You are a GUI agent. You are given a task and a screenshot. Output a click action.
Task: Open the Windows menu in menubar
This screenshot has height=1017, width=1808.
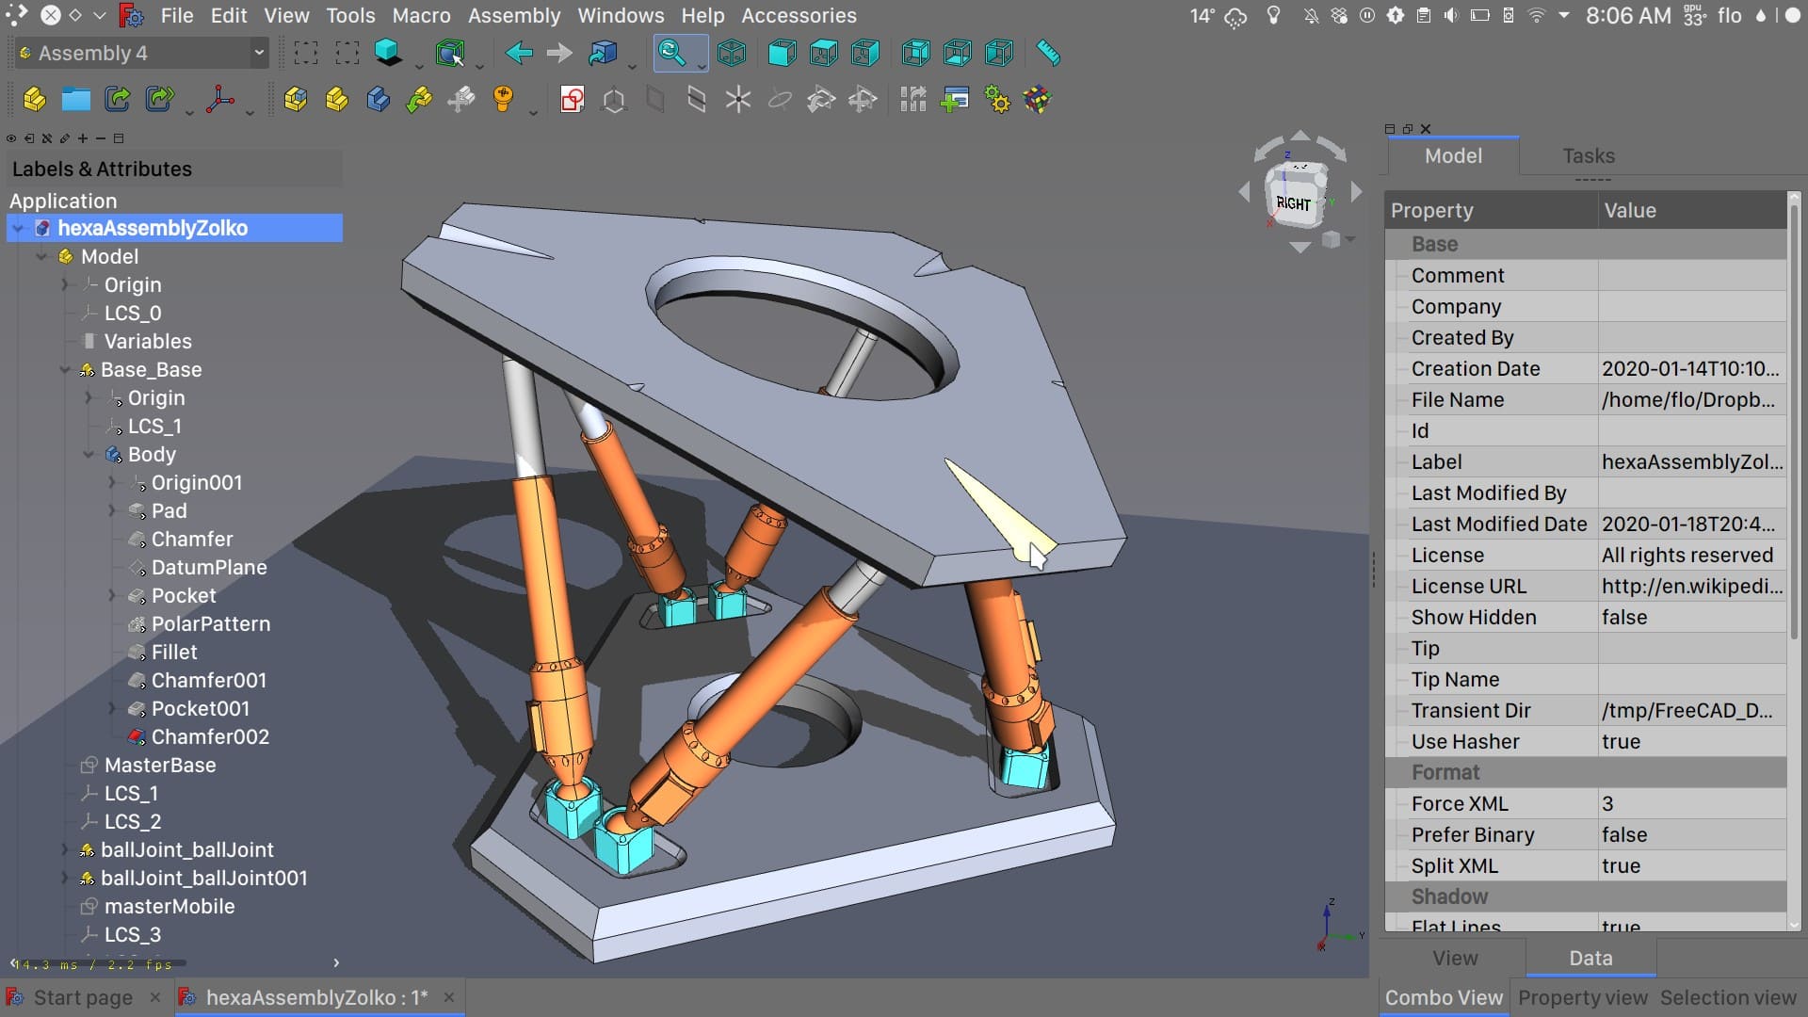pos(621,16)
